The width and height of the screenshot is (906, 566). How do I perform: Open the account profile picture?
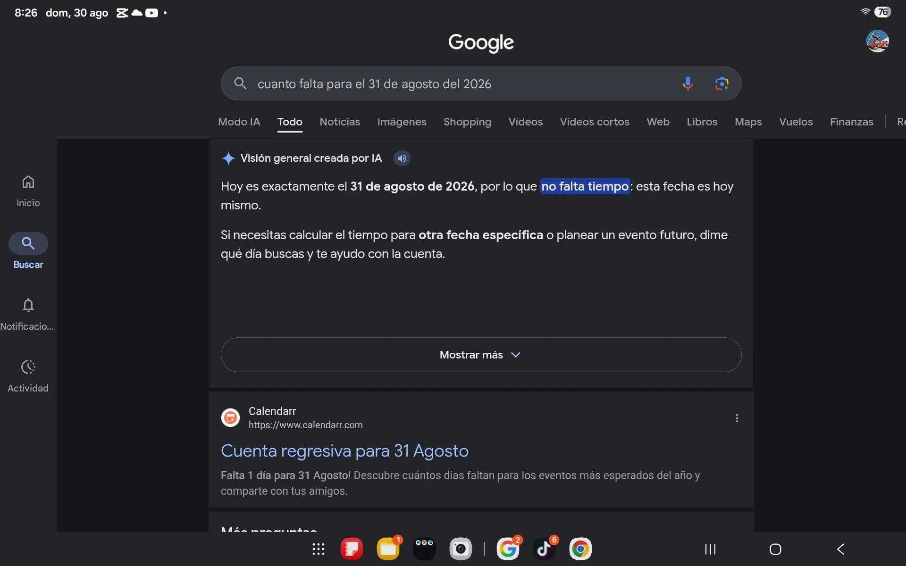tap(877, 41)
